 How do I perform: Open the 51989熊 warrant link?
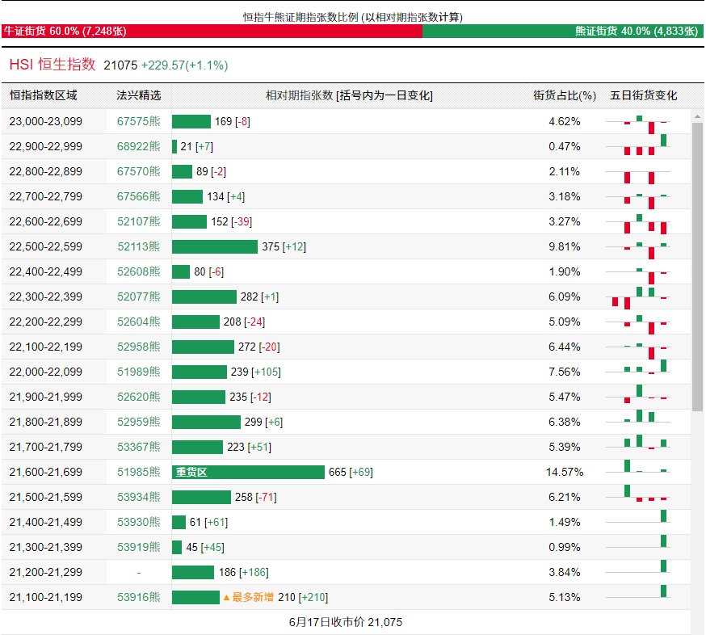(x=139, y=372)
